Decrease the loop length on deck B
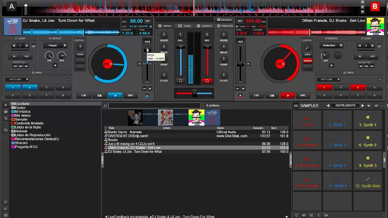 (360, 46)
